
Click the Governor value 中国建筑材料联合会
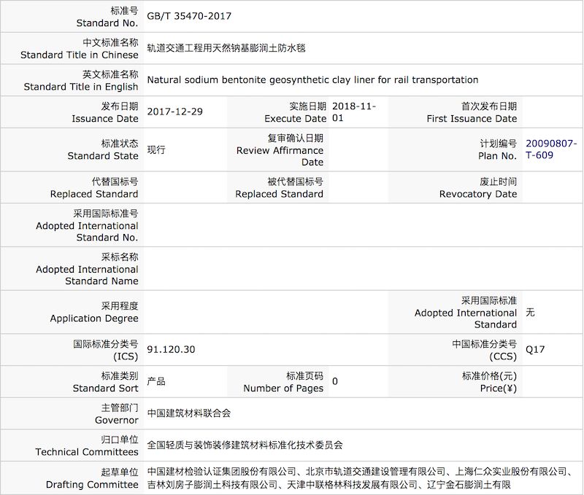[x=189, y=413]
